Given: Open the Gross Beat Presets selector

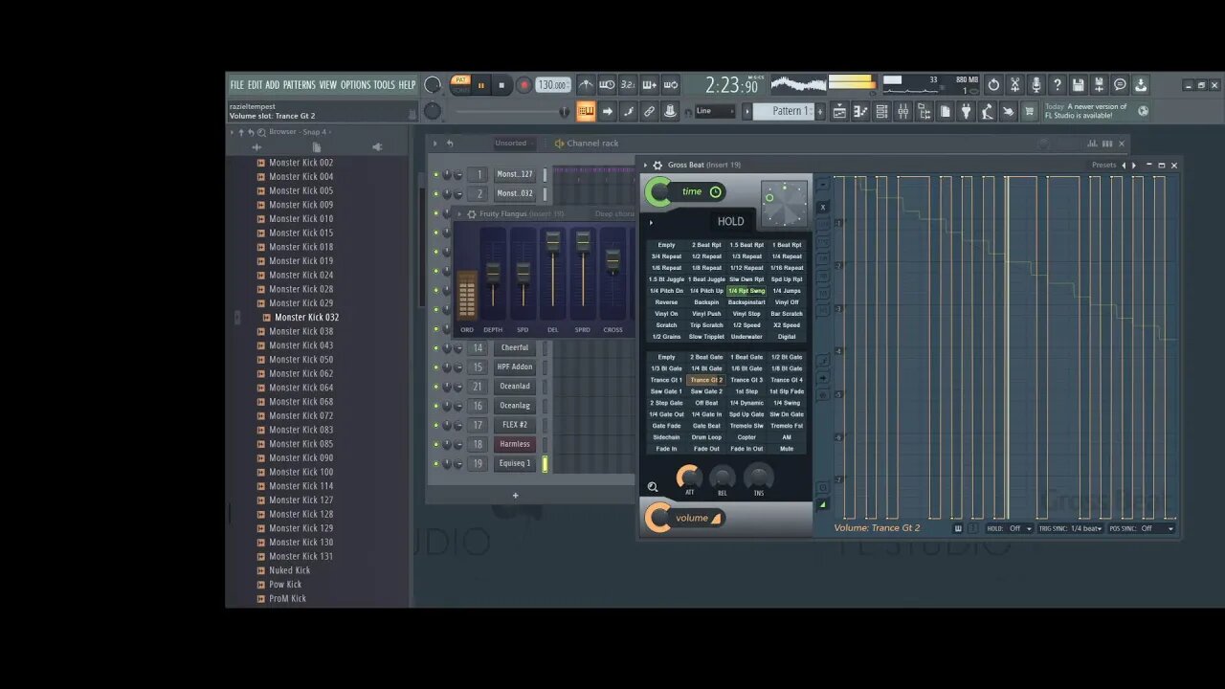Looking at the screenshot, I should pos(1103,166).
